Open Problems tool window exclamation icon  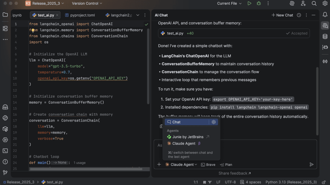pos(5,162)
